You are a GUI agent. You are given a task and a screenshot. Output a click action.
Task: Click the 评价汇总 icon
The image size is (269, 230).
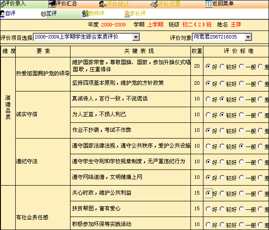click(x=52, y=4)
